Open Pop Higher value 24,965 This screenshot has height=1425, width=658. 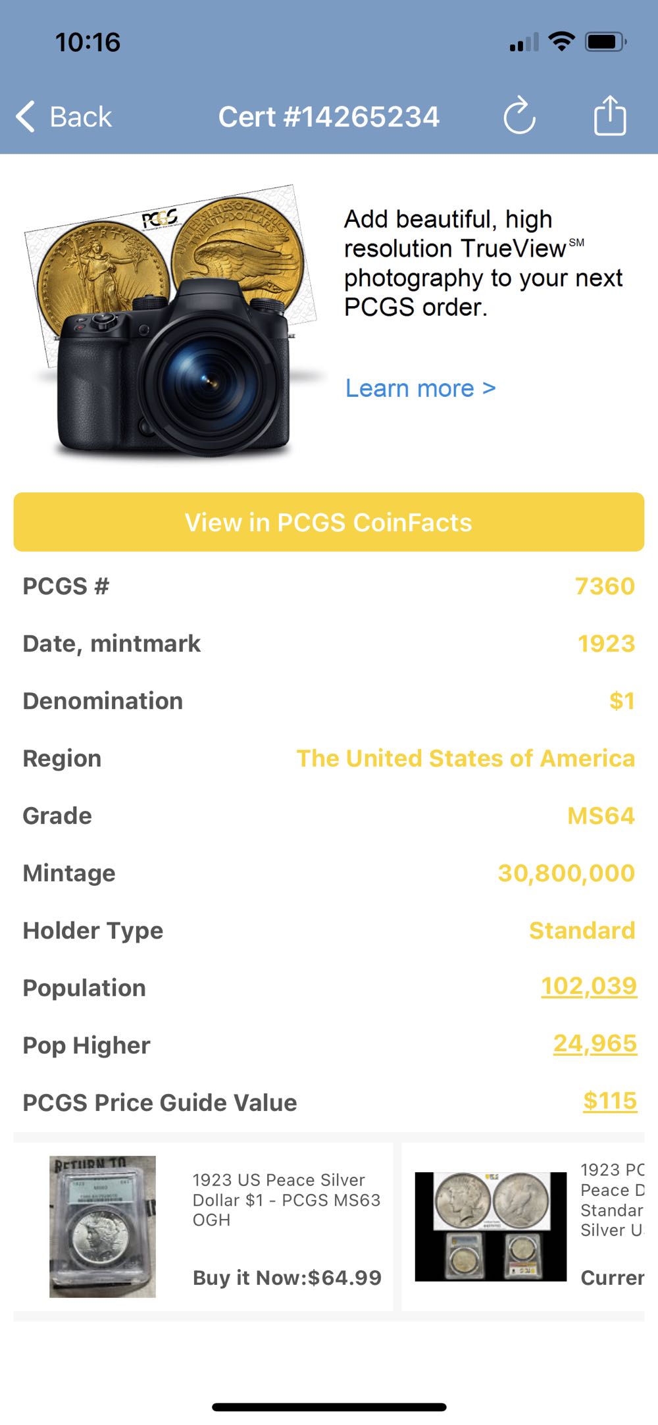pos(595,1043)
